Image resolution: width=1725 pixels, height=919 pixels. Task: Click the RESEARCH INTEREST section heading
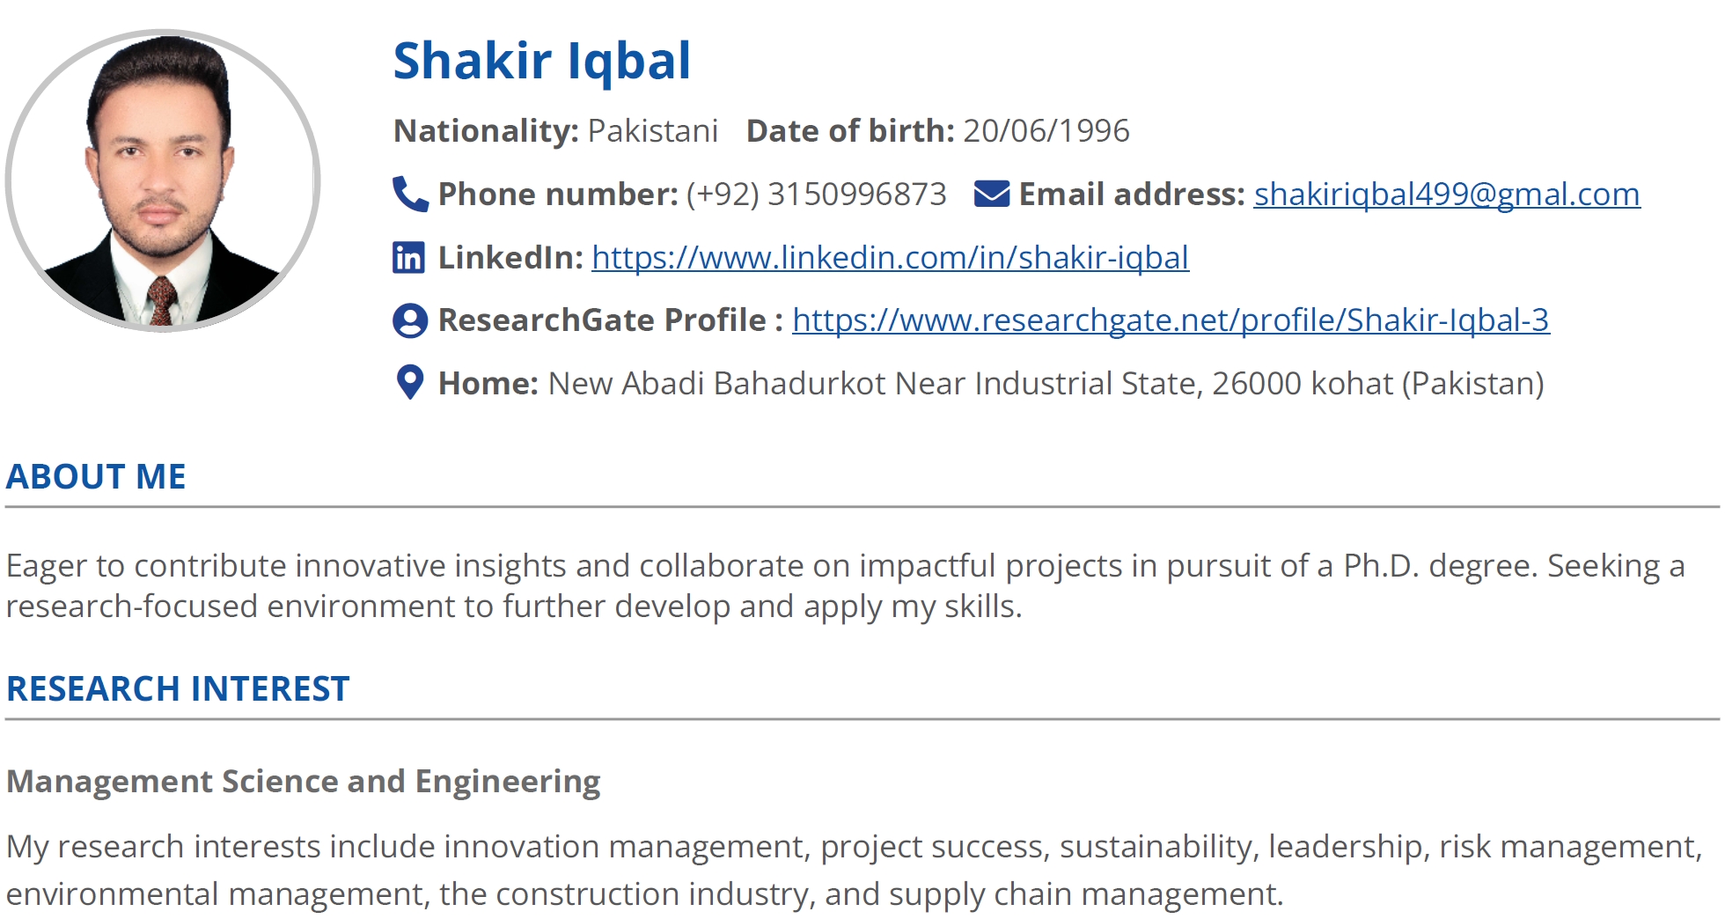[x=178, y=688]
